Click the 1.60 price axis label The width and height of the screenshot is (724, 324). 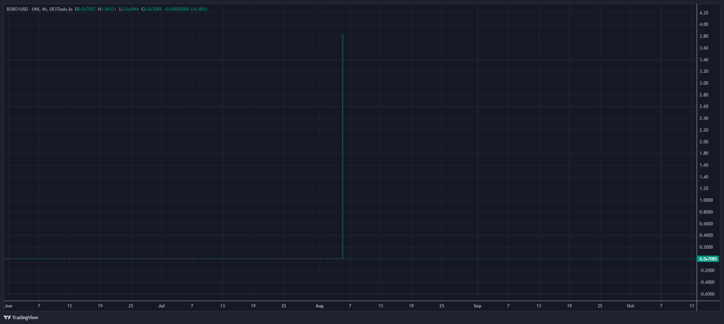(703, 165)
